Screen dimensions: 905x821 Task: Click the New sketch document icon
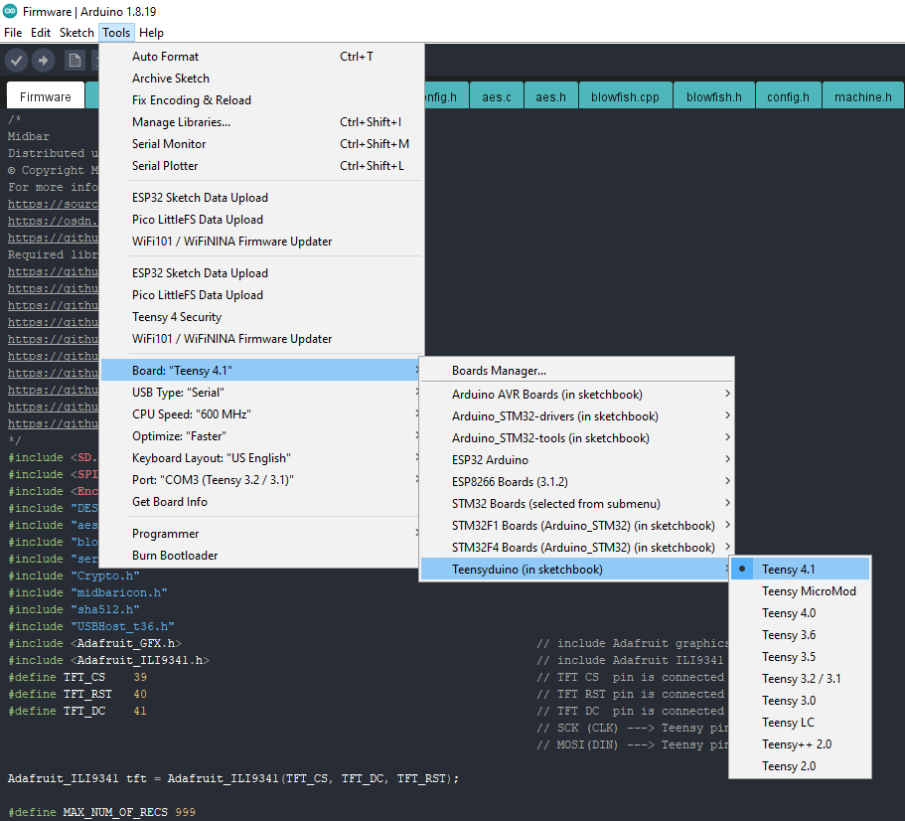click(x=75, y=60)
